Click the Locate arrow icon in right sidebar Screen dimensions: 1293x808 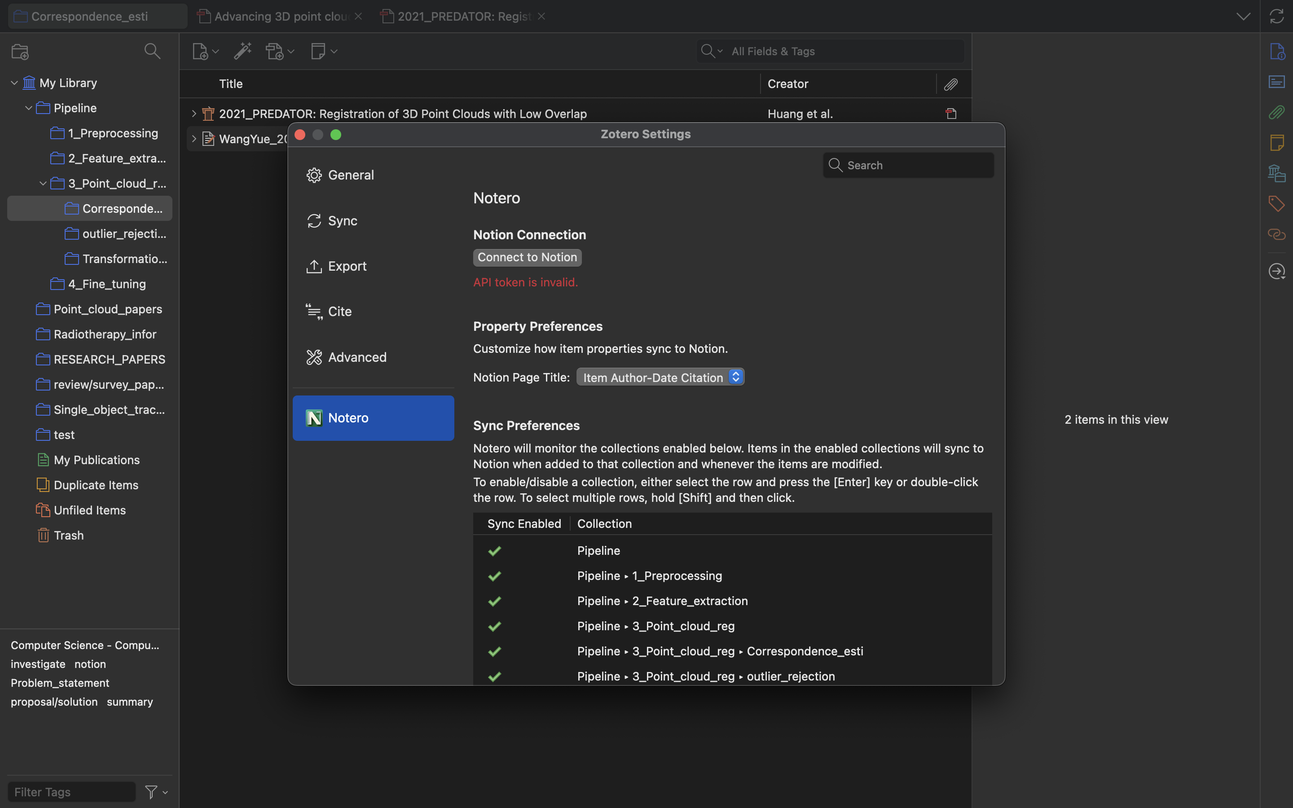pos(1276,271)
